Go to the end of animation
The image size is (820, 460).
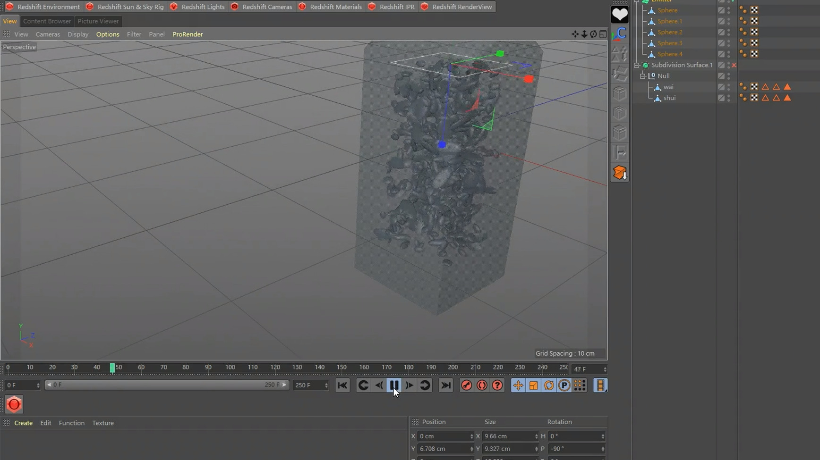click(x=445, y=385)
